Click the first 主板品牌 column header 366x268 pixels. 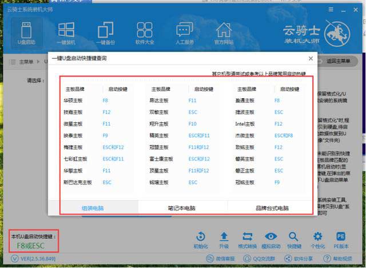[x=75, y=89]
